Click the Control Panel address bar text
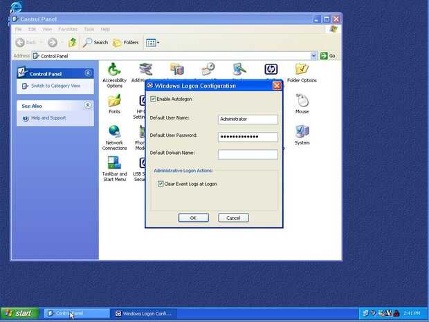 click(x=54, y=56)
